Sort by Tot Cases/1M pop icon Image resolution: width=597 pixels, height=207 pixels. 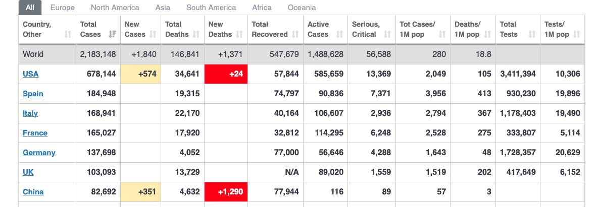point(442,34)
